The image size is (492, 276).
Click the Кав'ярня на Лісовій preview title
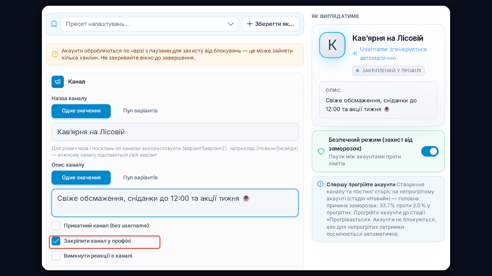pos(388,38)
